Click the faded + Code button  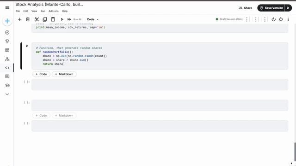click(x=41, y=116)
